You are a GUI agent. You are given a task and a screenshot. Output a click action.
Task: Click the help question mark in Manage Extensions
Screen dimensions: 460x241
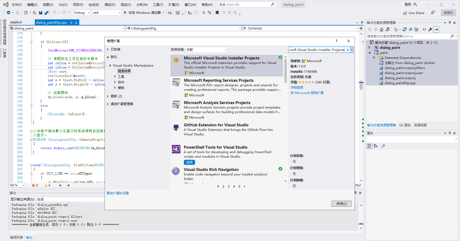337,41
